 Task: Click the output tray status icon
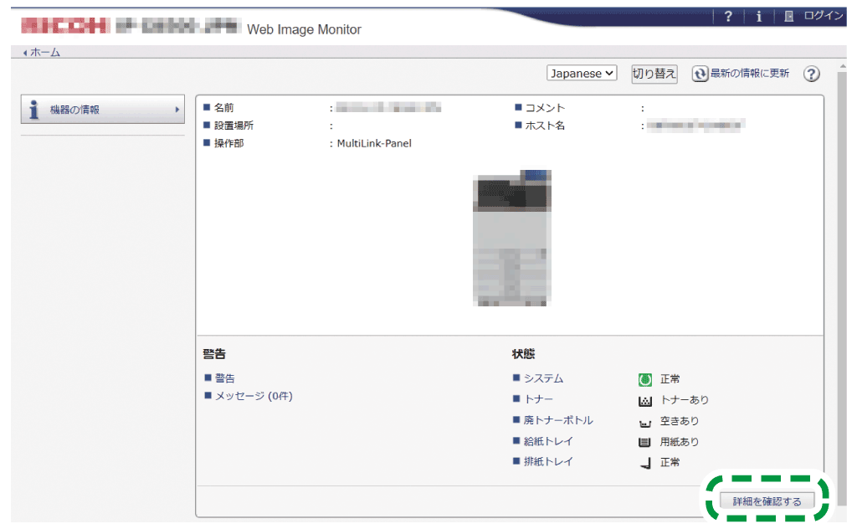[x=644, y=463]
